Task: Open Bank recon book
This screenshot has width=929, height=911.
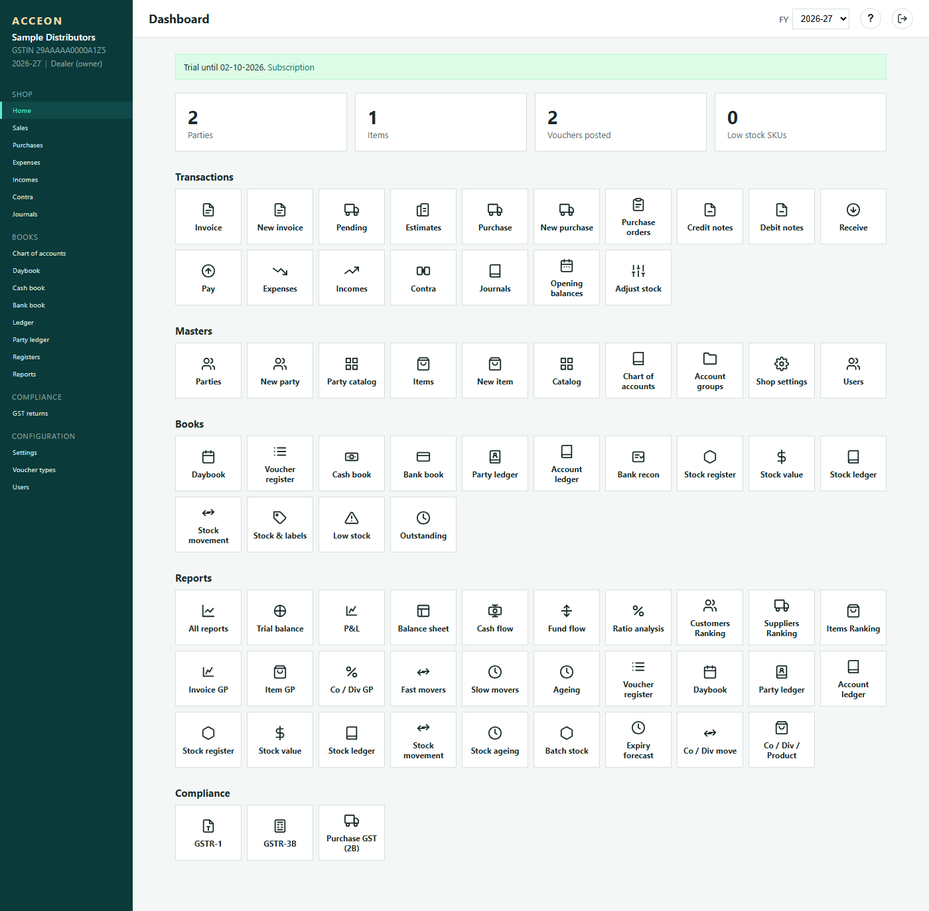Action: click(638, 463)
